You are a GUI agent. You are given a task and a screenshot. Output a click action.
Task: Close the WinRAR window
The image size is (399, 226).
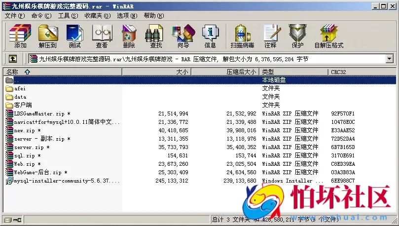393,6
